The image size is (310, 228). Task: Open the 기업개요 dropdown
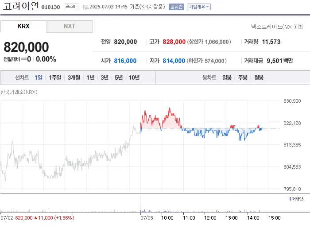[x=199, y=7]
